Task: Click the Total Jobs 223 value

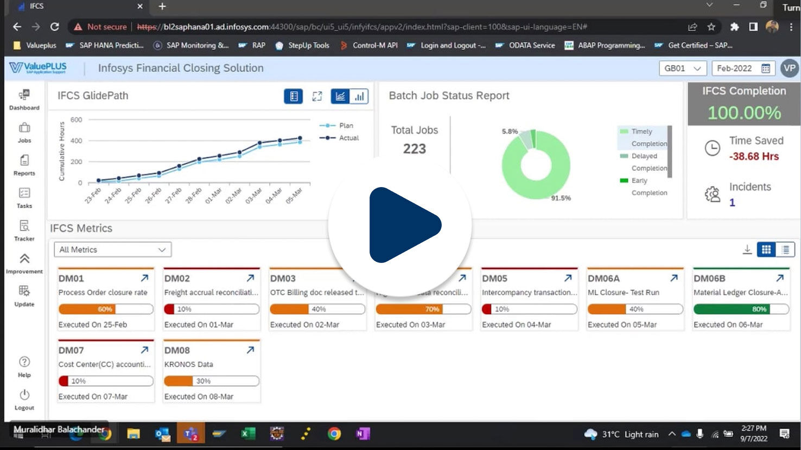Action: [x=415, y=149]
